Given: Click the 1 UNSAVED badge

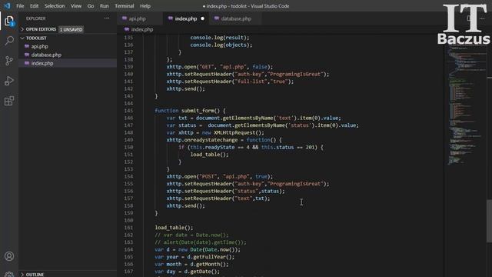Looking at the screenshot, I should [x=71, y=29].
